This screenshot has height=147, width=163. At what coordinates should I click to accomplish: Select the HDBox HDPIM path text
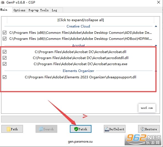point(81,39)
